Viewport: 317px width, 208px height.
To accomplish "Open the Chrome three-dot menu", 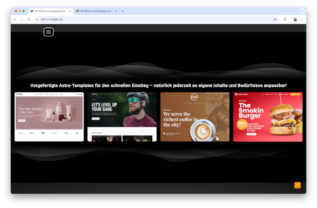I will (x=302, y=19).
